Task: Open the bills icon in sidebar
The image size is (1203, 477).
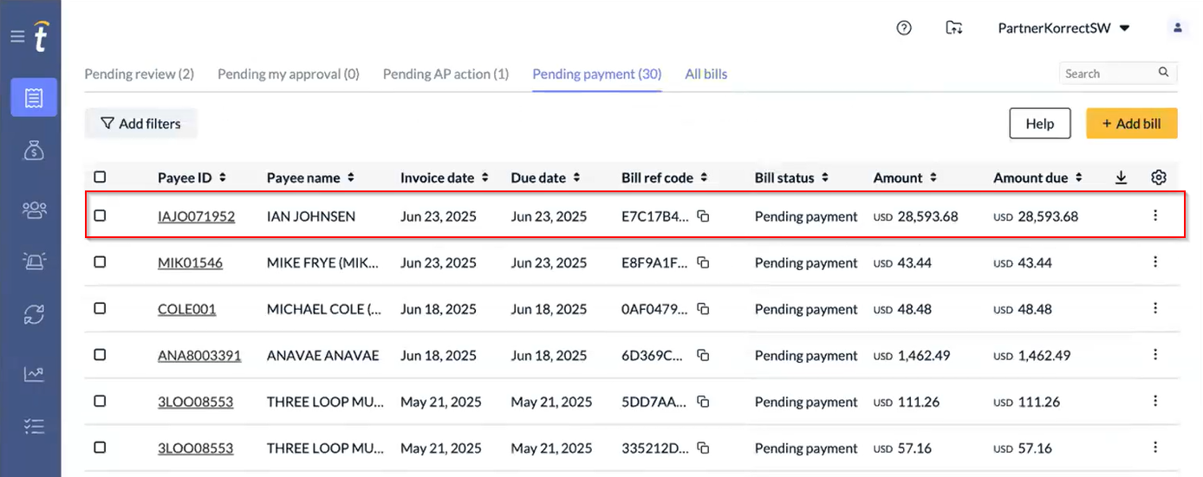Action: click(x=34, y=97)
